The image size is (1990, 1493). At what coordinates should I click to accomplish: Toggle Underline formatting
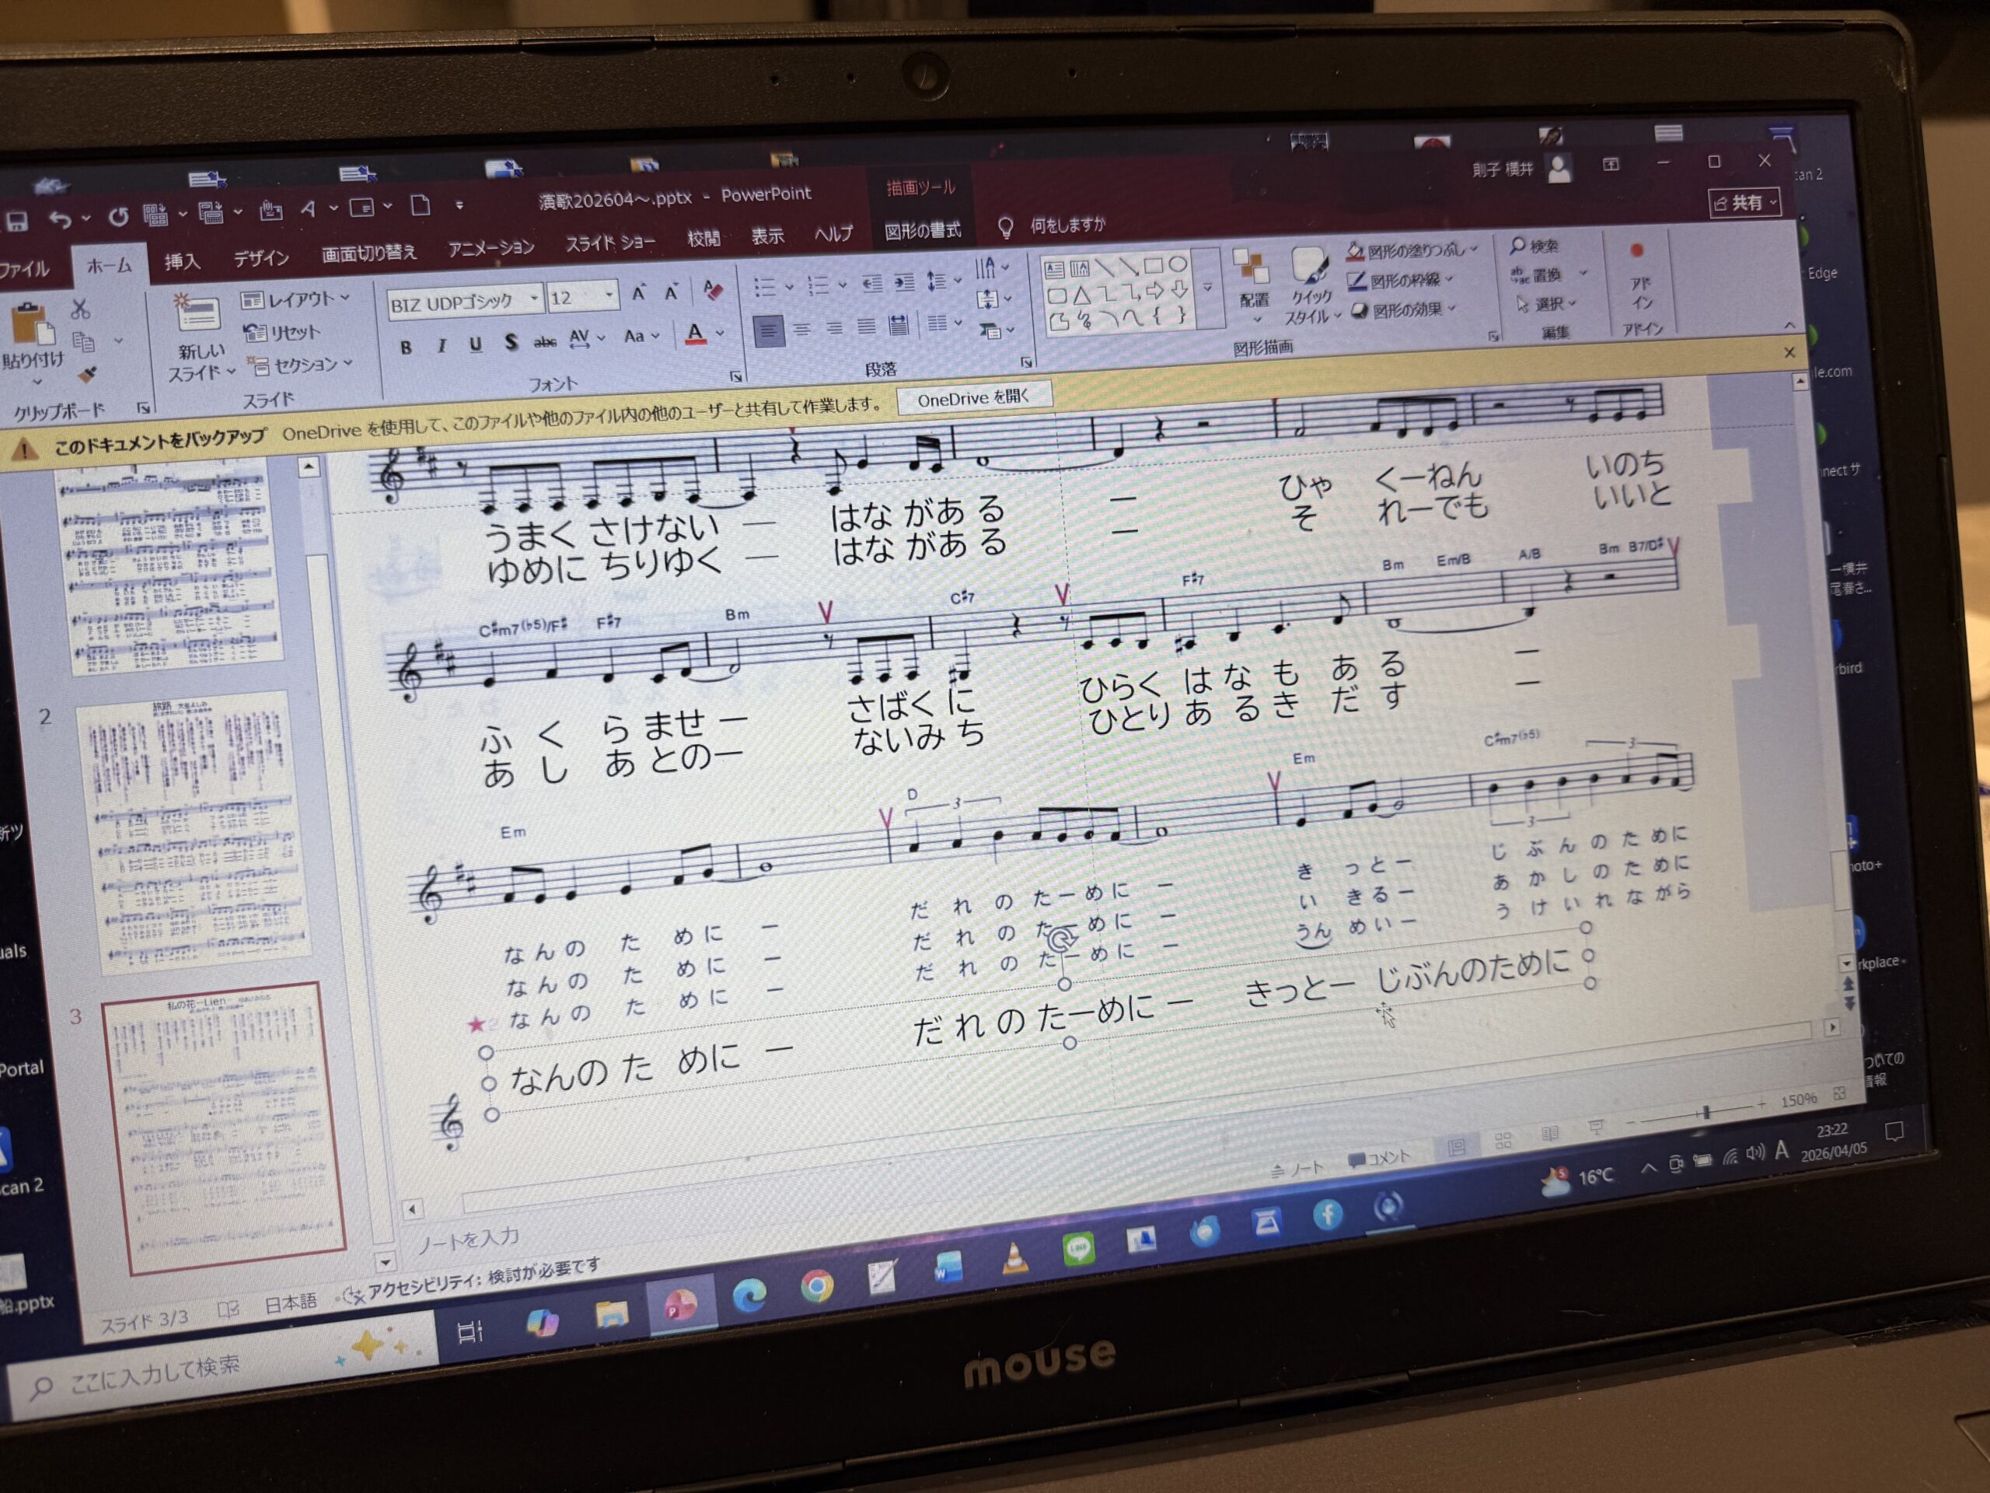tap(475, 344)
